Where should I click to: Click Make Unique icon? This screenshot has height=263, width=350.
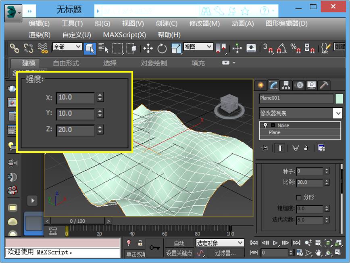[296, 148]
